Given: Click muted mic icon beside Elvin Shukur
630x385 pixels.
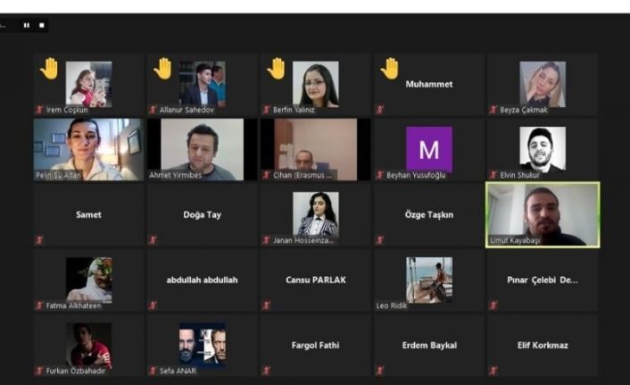Looking at the screenshot, I should [493, 174].
